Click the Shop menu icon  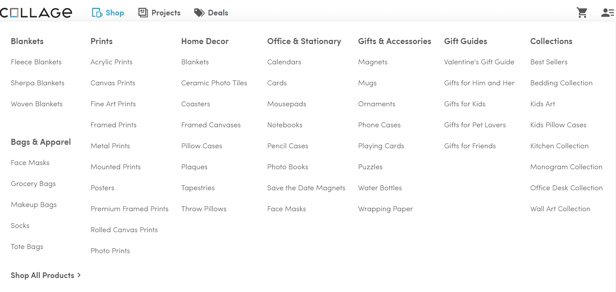coord(97,13)
